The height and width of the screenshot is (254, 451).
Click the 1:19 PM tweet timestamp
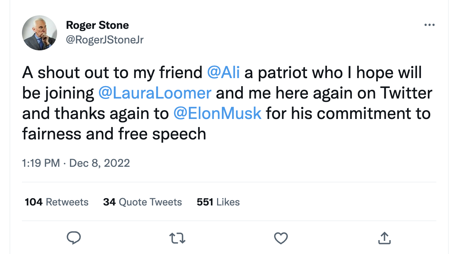pos(41,163)
